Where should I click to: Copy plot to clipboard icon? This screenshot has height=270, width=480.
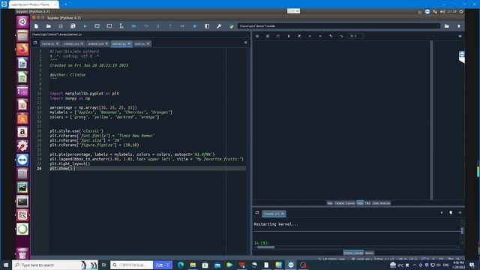[278, 36]
